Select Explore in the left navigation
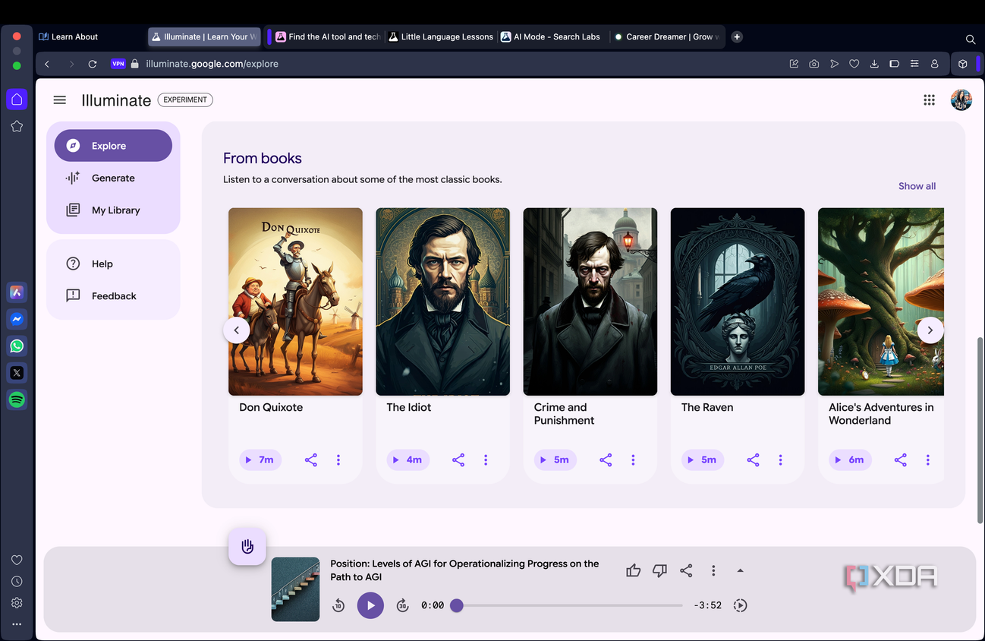This screenshot has width=985, height=641. point(113,146)
